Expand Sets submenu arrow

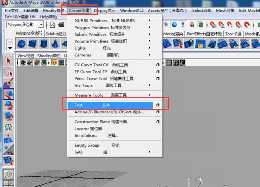(x=149, y=152)
